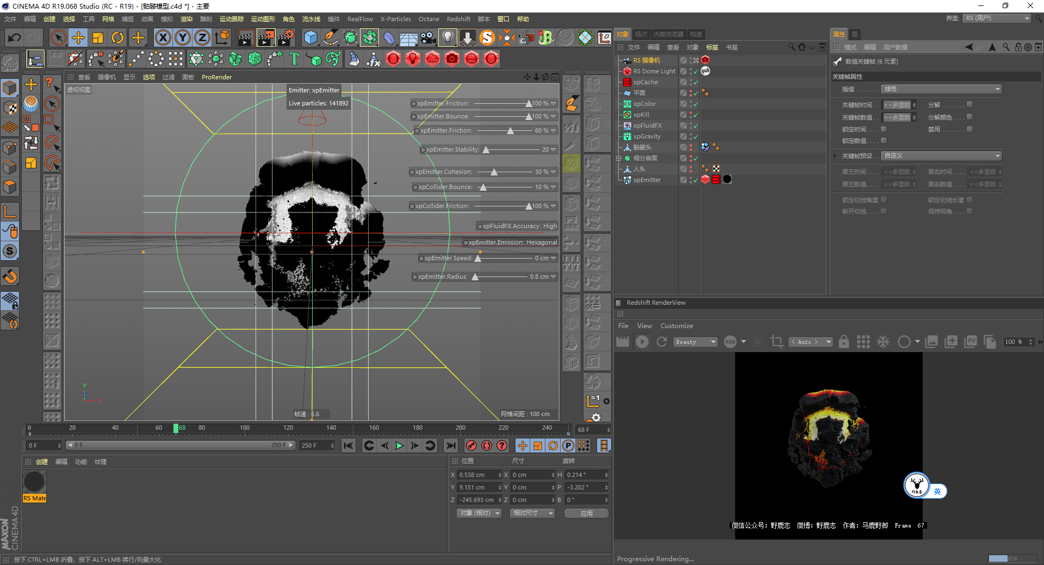Tick the 锁定时间 checkbox
The width and height of the screenshot is (1044, 565).
coord(884,129)
